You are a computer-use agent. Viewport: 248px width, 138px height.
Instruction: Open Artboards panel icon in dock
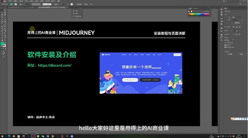pos(222,40)
